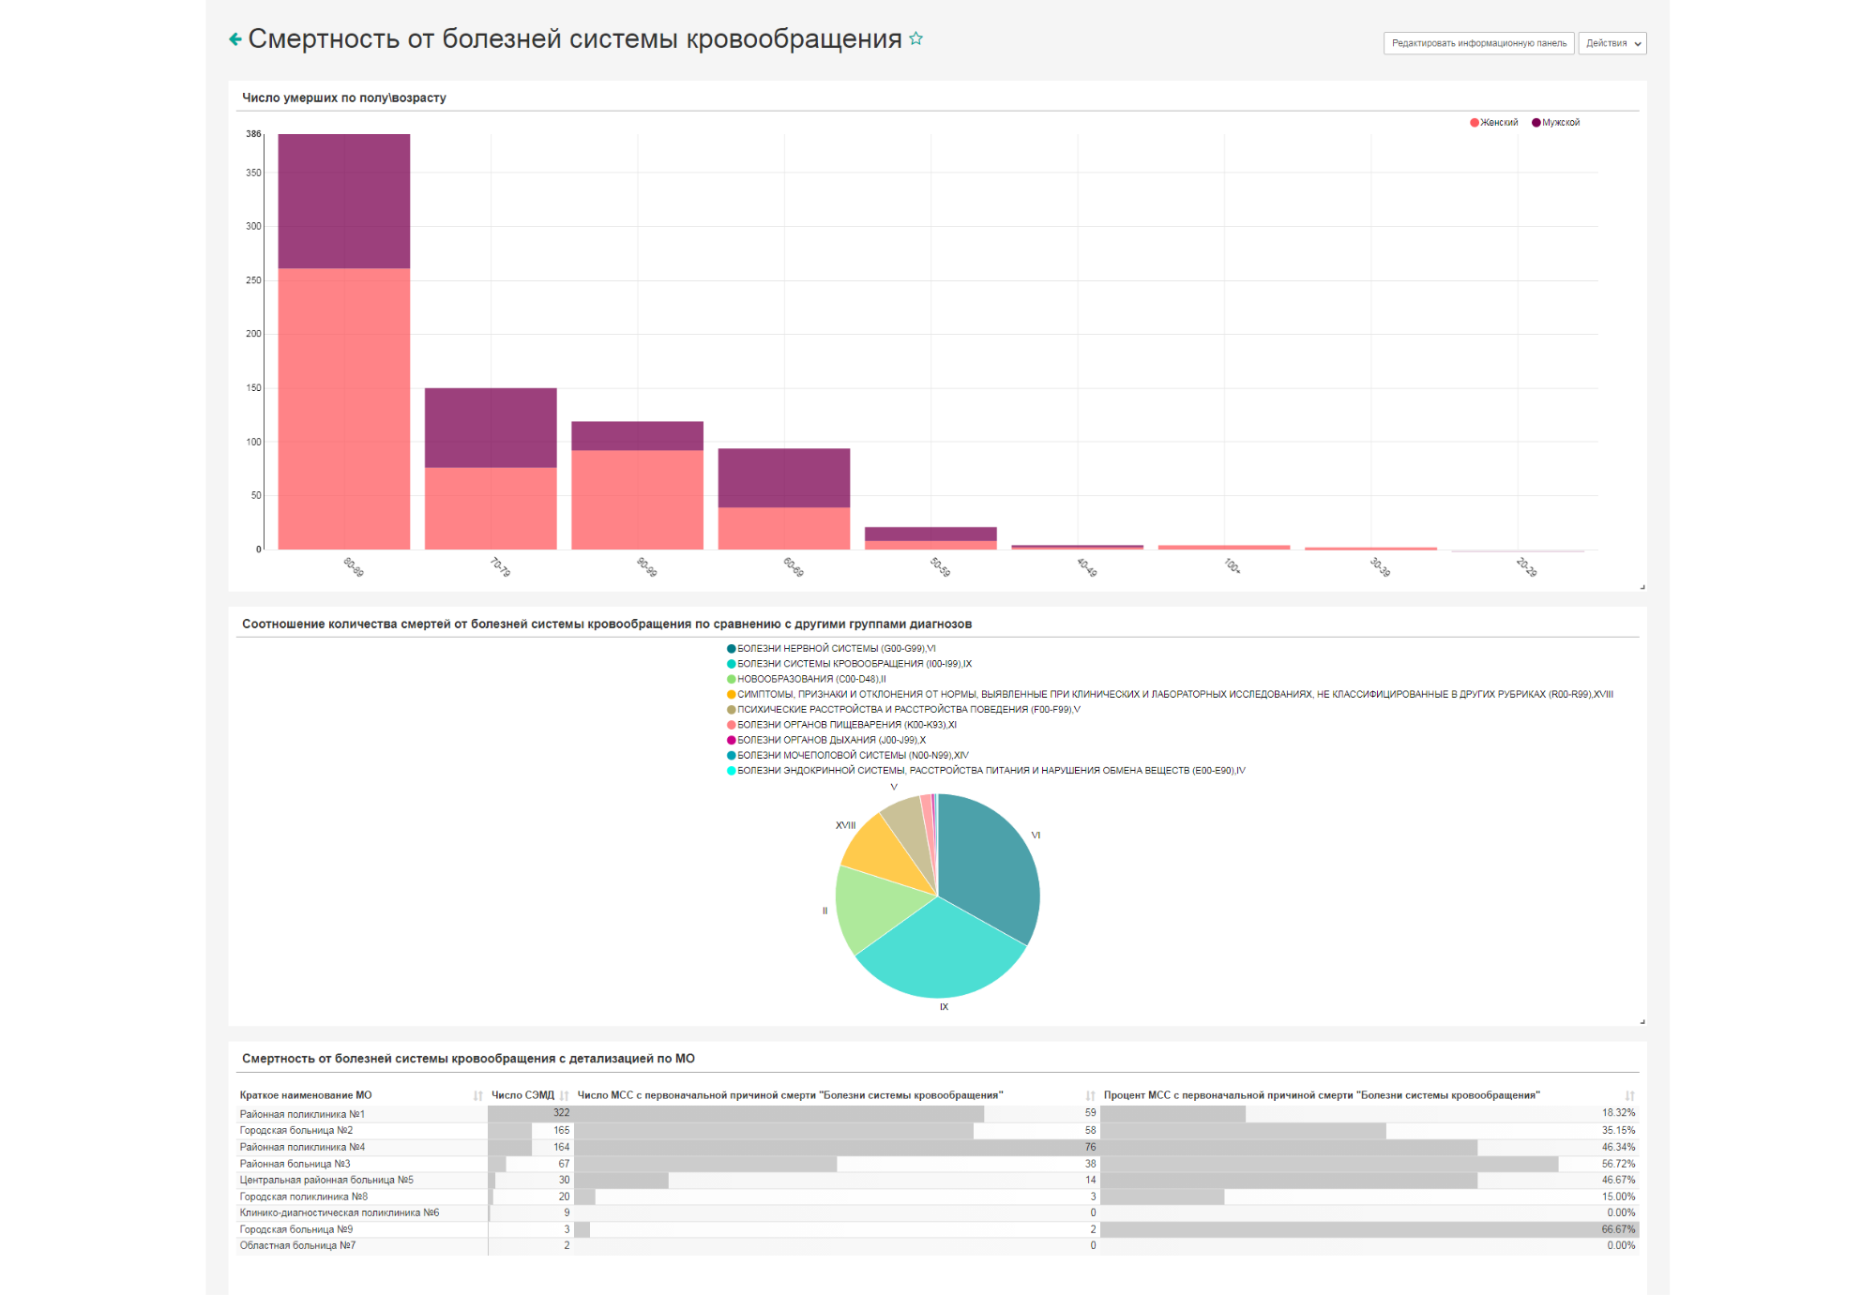Click the 70-79 age group bar

point(491,469)
